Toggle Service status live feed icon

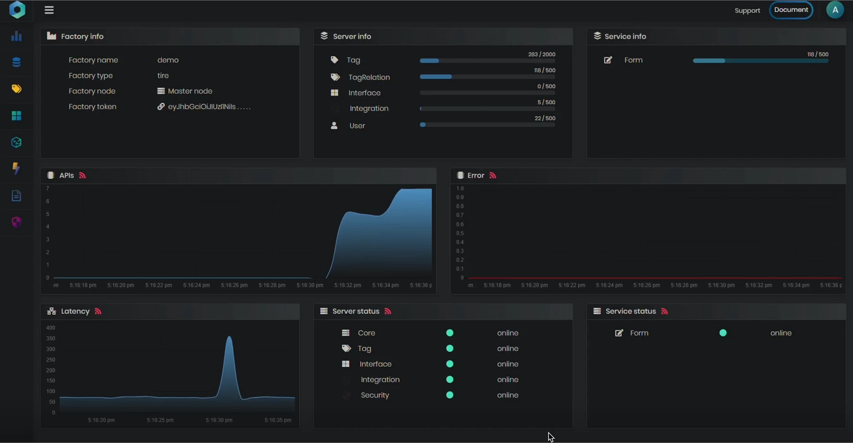pos(665,311)
